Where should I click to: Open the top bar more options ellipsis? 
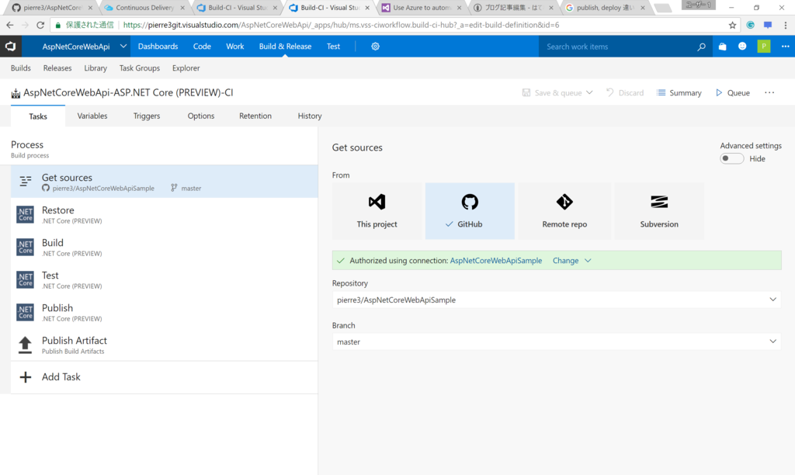(x=786, y=46)
